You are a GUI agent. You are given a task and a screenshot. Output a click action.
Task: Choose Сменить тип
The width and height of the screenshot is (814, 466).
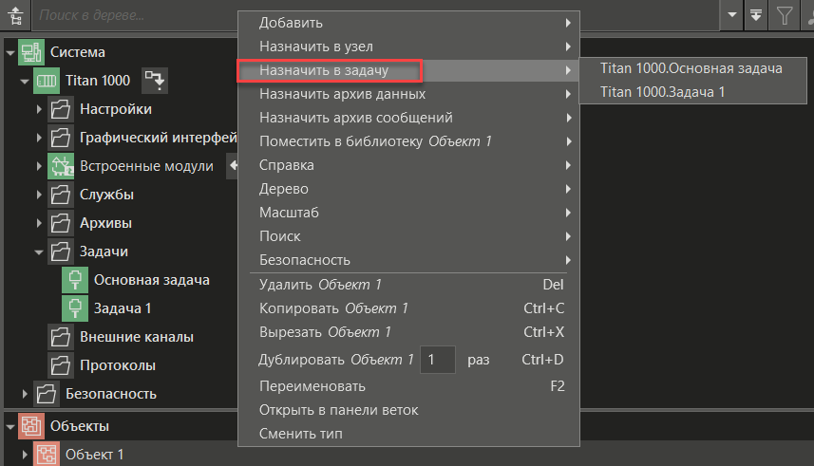pyautogui.click(x=408, y=434)
